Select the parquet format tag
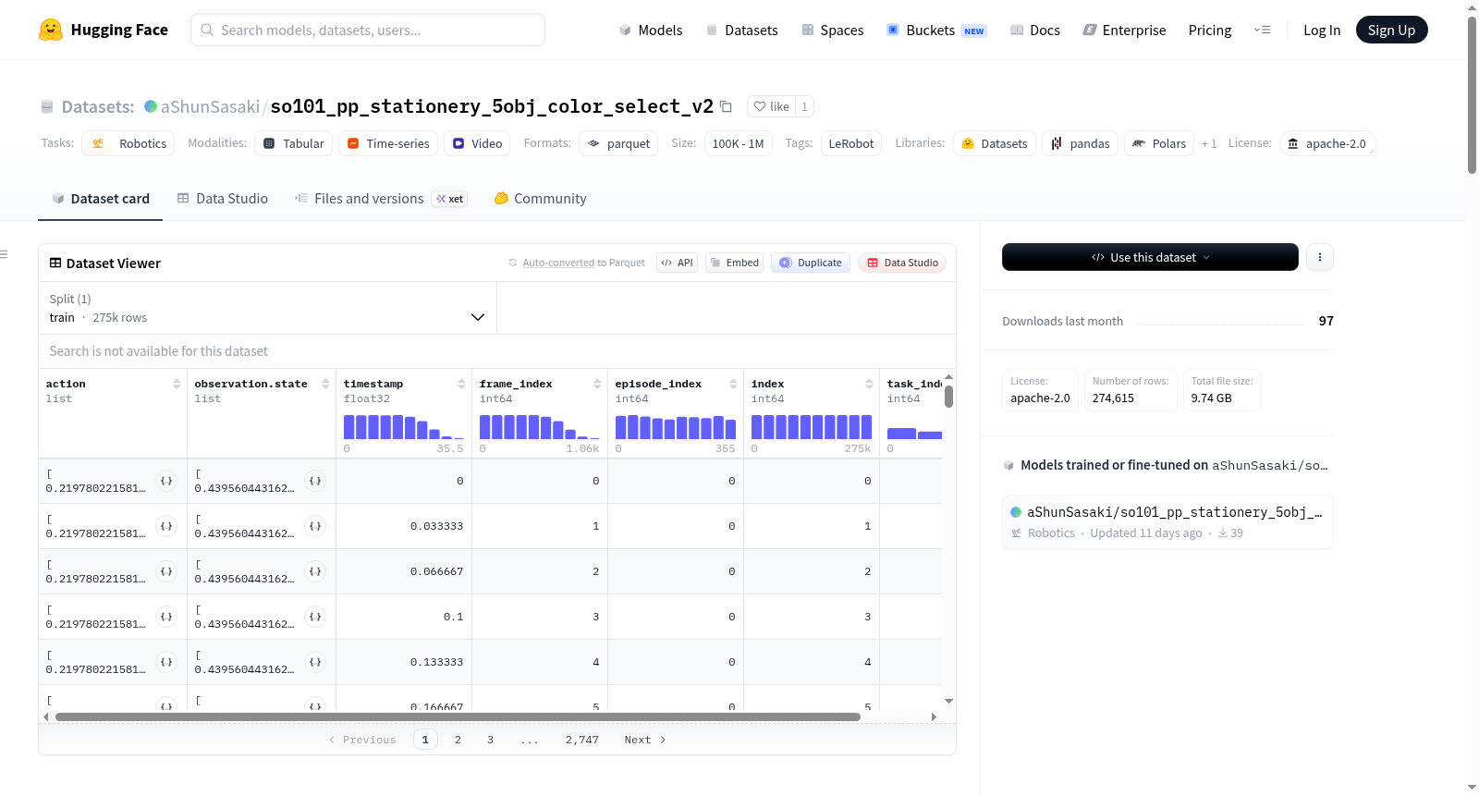Screen dimensions: 1479x796 (x=618, y=143)
